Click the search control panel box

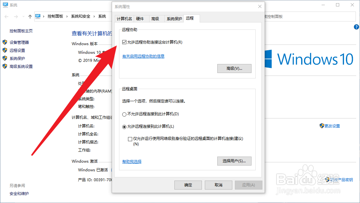(310, 17)
